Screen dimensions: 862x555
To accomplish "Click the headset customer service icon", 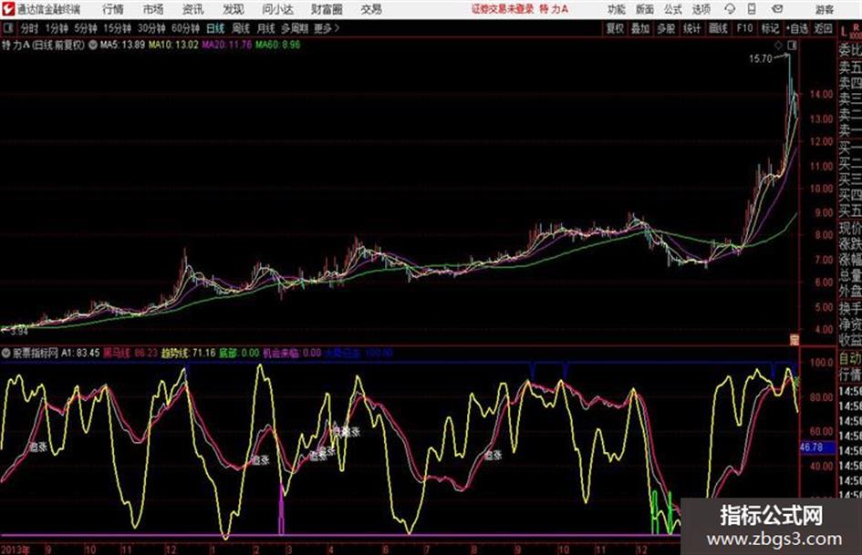I will [730, 9].
